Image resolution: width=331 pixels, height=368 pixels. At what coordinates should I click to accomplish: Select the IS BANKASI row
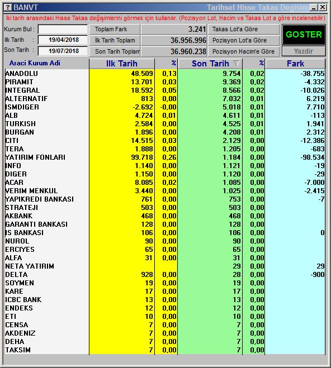(165, 233)
